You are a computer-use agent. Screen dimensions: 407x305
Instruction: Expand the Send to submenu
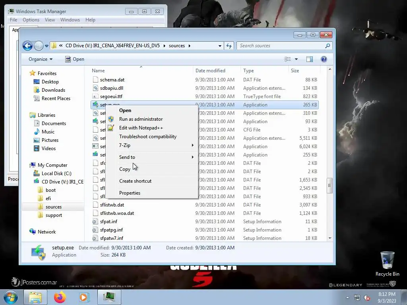152,157
